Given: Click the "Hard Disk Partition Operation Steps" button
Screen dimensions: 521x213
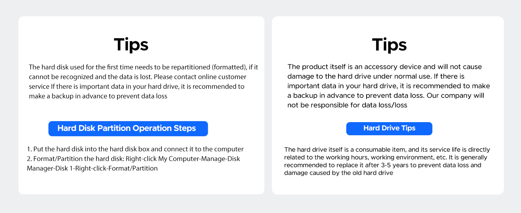Looking at the screenshot, I should click(x=128, y=129).
